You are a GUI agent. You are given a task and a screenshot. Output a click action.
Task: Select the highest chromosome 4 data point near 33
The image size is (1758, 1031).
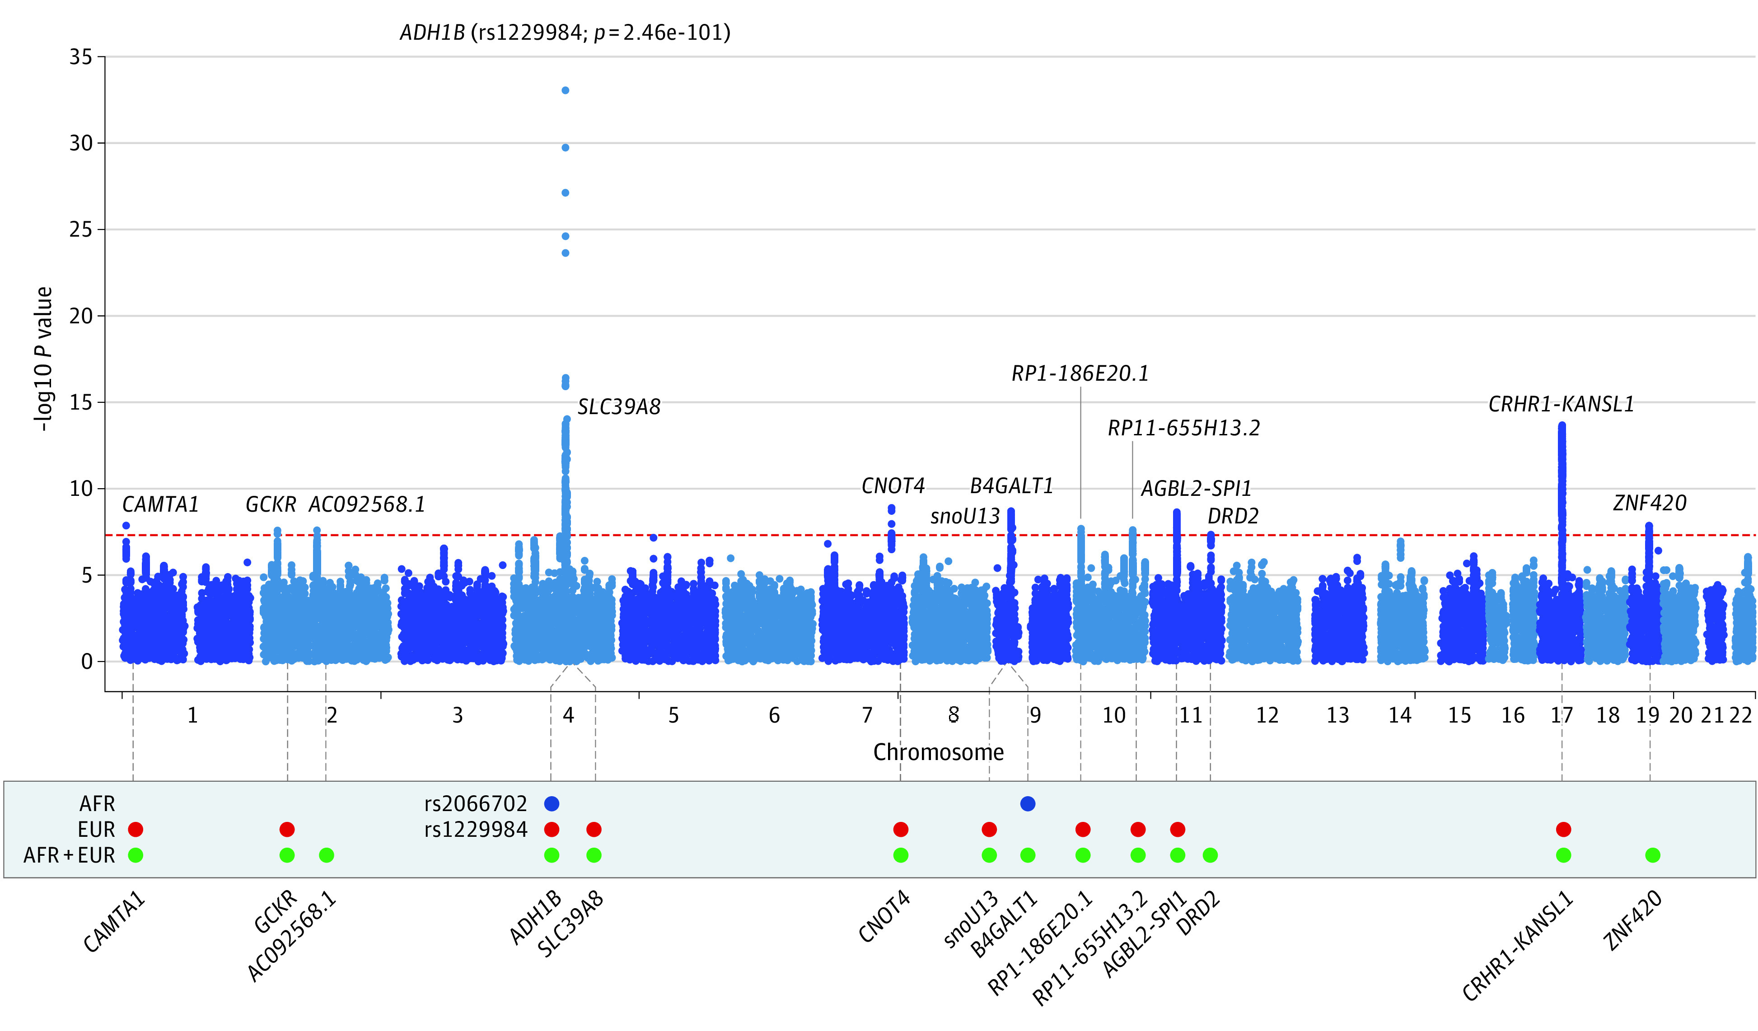[565, 91]
